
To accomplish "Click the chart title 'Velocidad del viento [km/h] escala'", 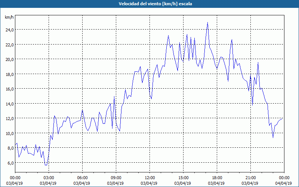I will pyautogui.click(x=155, y=4).
